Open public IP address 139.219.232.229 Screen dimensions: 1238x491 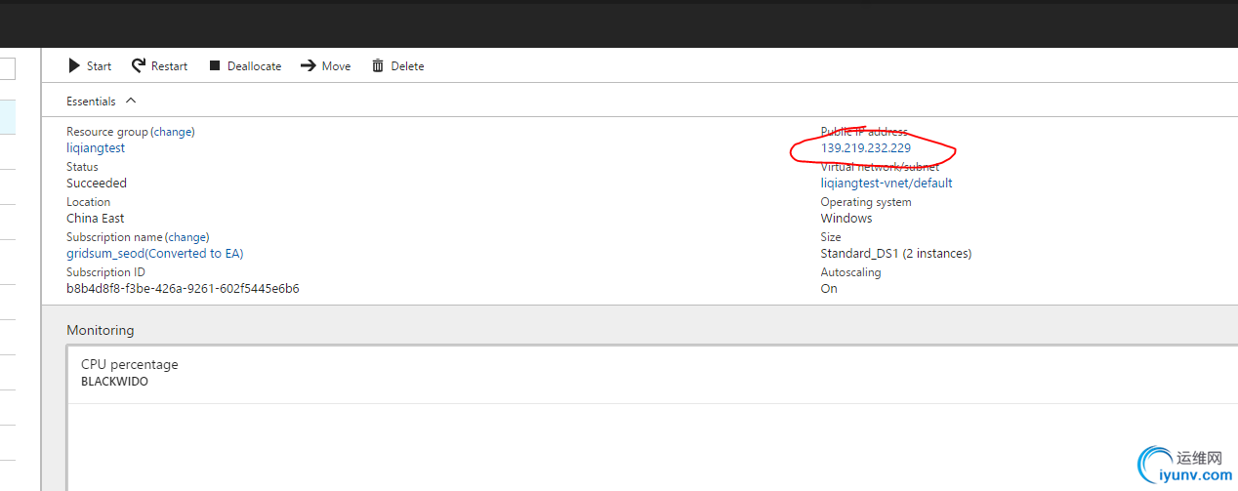tap(865, 148)
